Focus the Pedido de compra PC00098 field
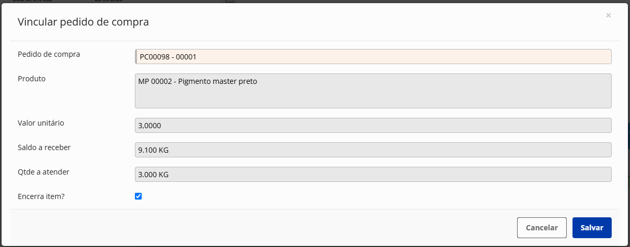This screenshot has width=630, height=247. click(373, 56)
